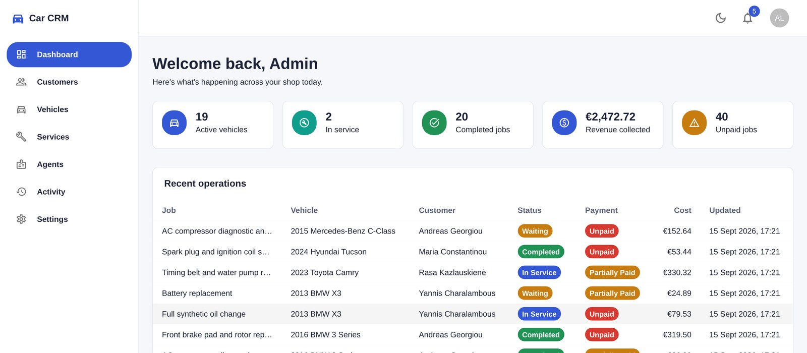
Task: Click the 19 Active vehicles value
Action: [202, 117]
